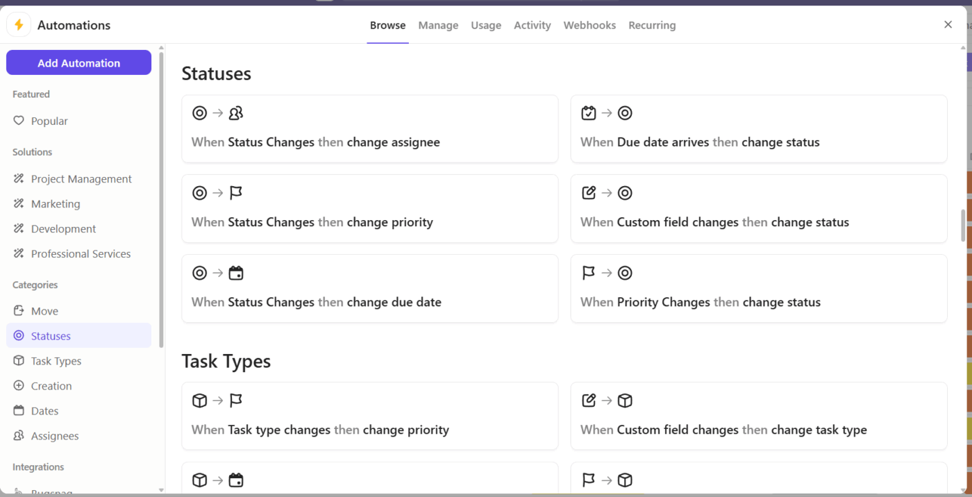Pick 'When Due date arrives then change status' card
This screenshot has width=972, height=497.
click(758, 129)
